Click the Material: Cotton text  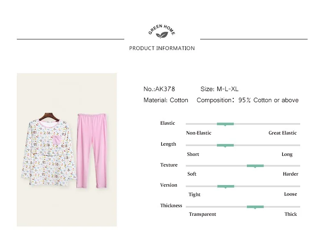tap(166, 100)
